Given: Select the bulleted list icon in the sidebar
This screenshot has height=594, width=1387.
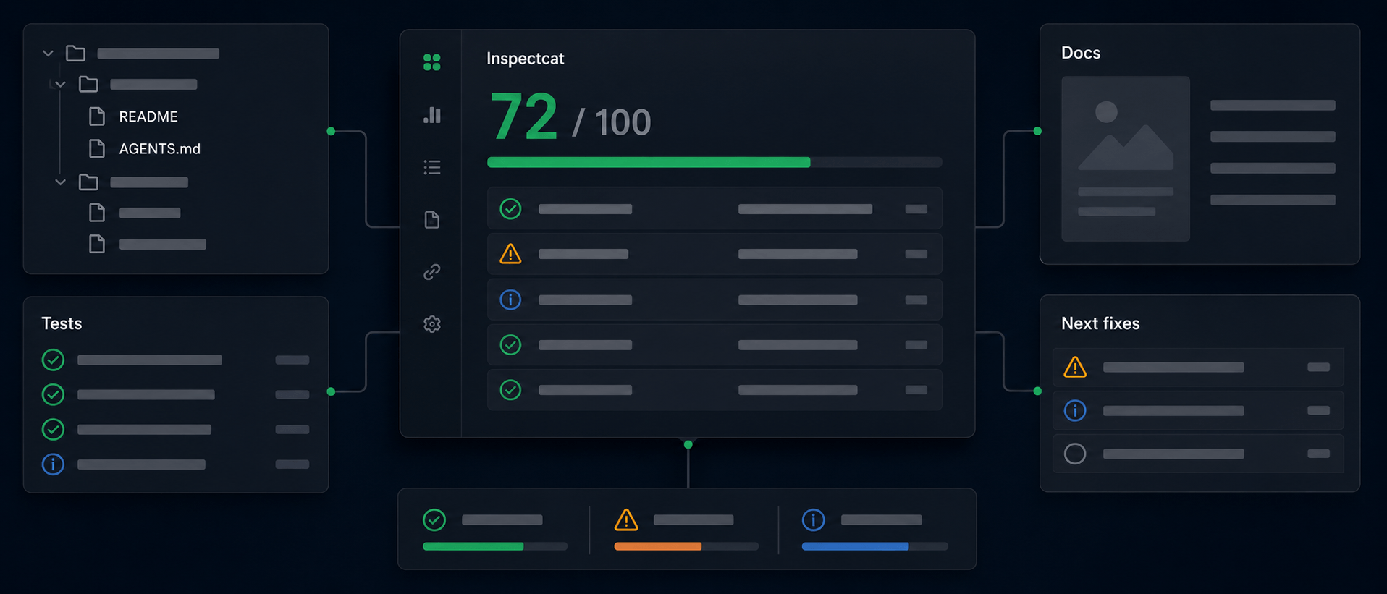Looking at the screenshot, I should click(432, 168).
